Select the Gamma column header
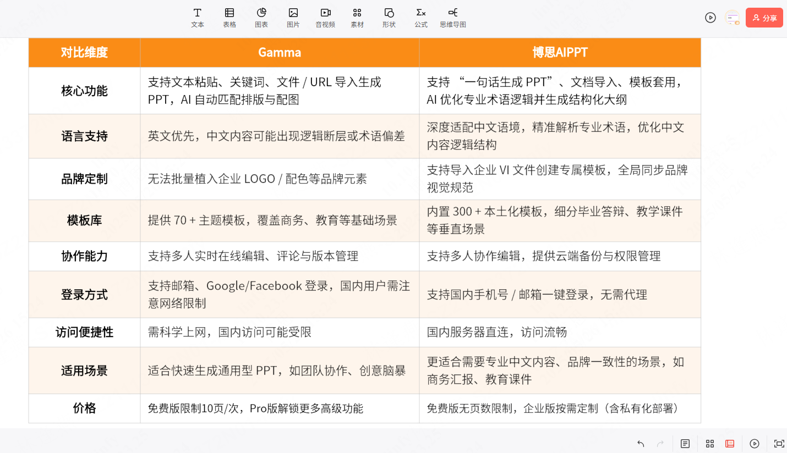This screenshot has width=787, height=453. point(280,53)
